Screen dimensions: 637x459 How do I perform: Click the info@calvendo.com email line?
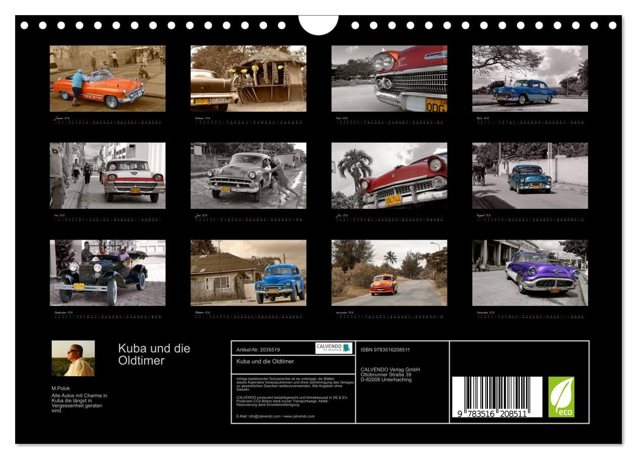(275, 416)
